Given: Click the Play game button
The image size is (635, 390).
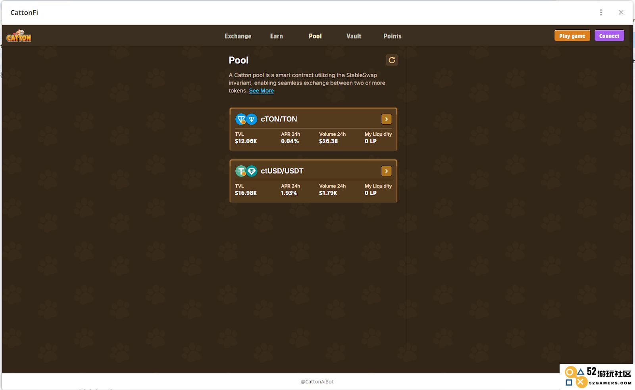Looking at the screenshot, I should click(572, 36).
